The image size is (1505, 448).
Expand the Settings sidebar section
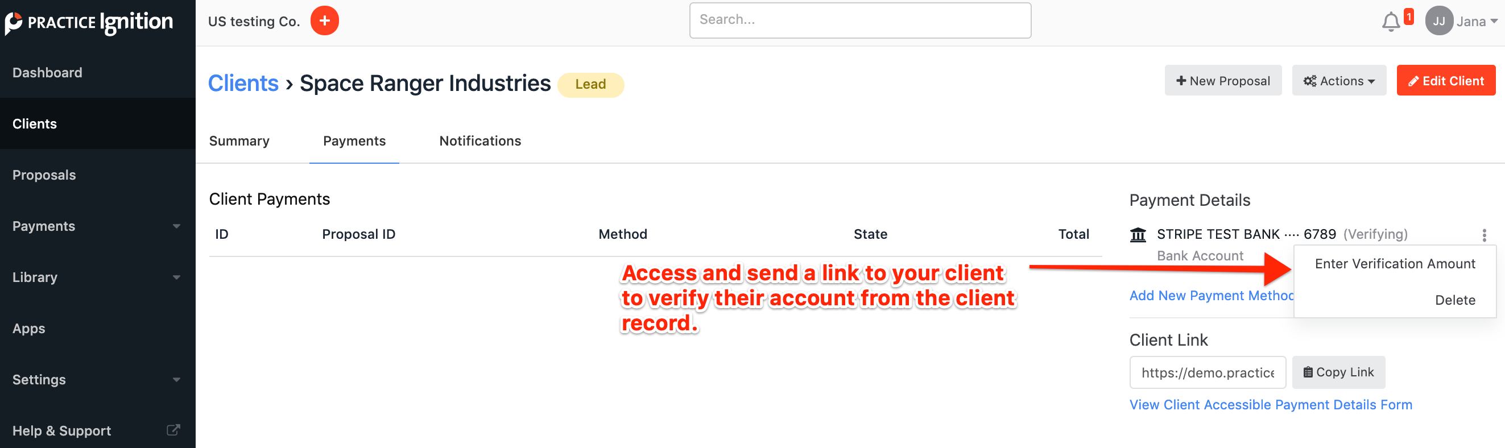(176, 380)
